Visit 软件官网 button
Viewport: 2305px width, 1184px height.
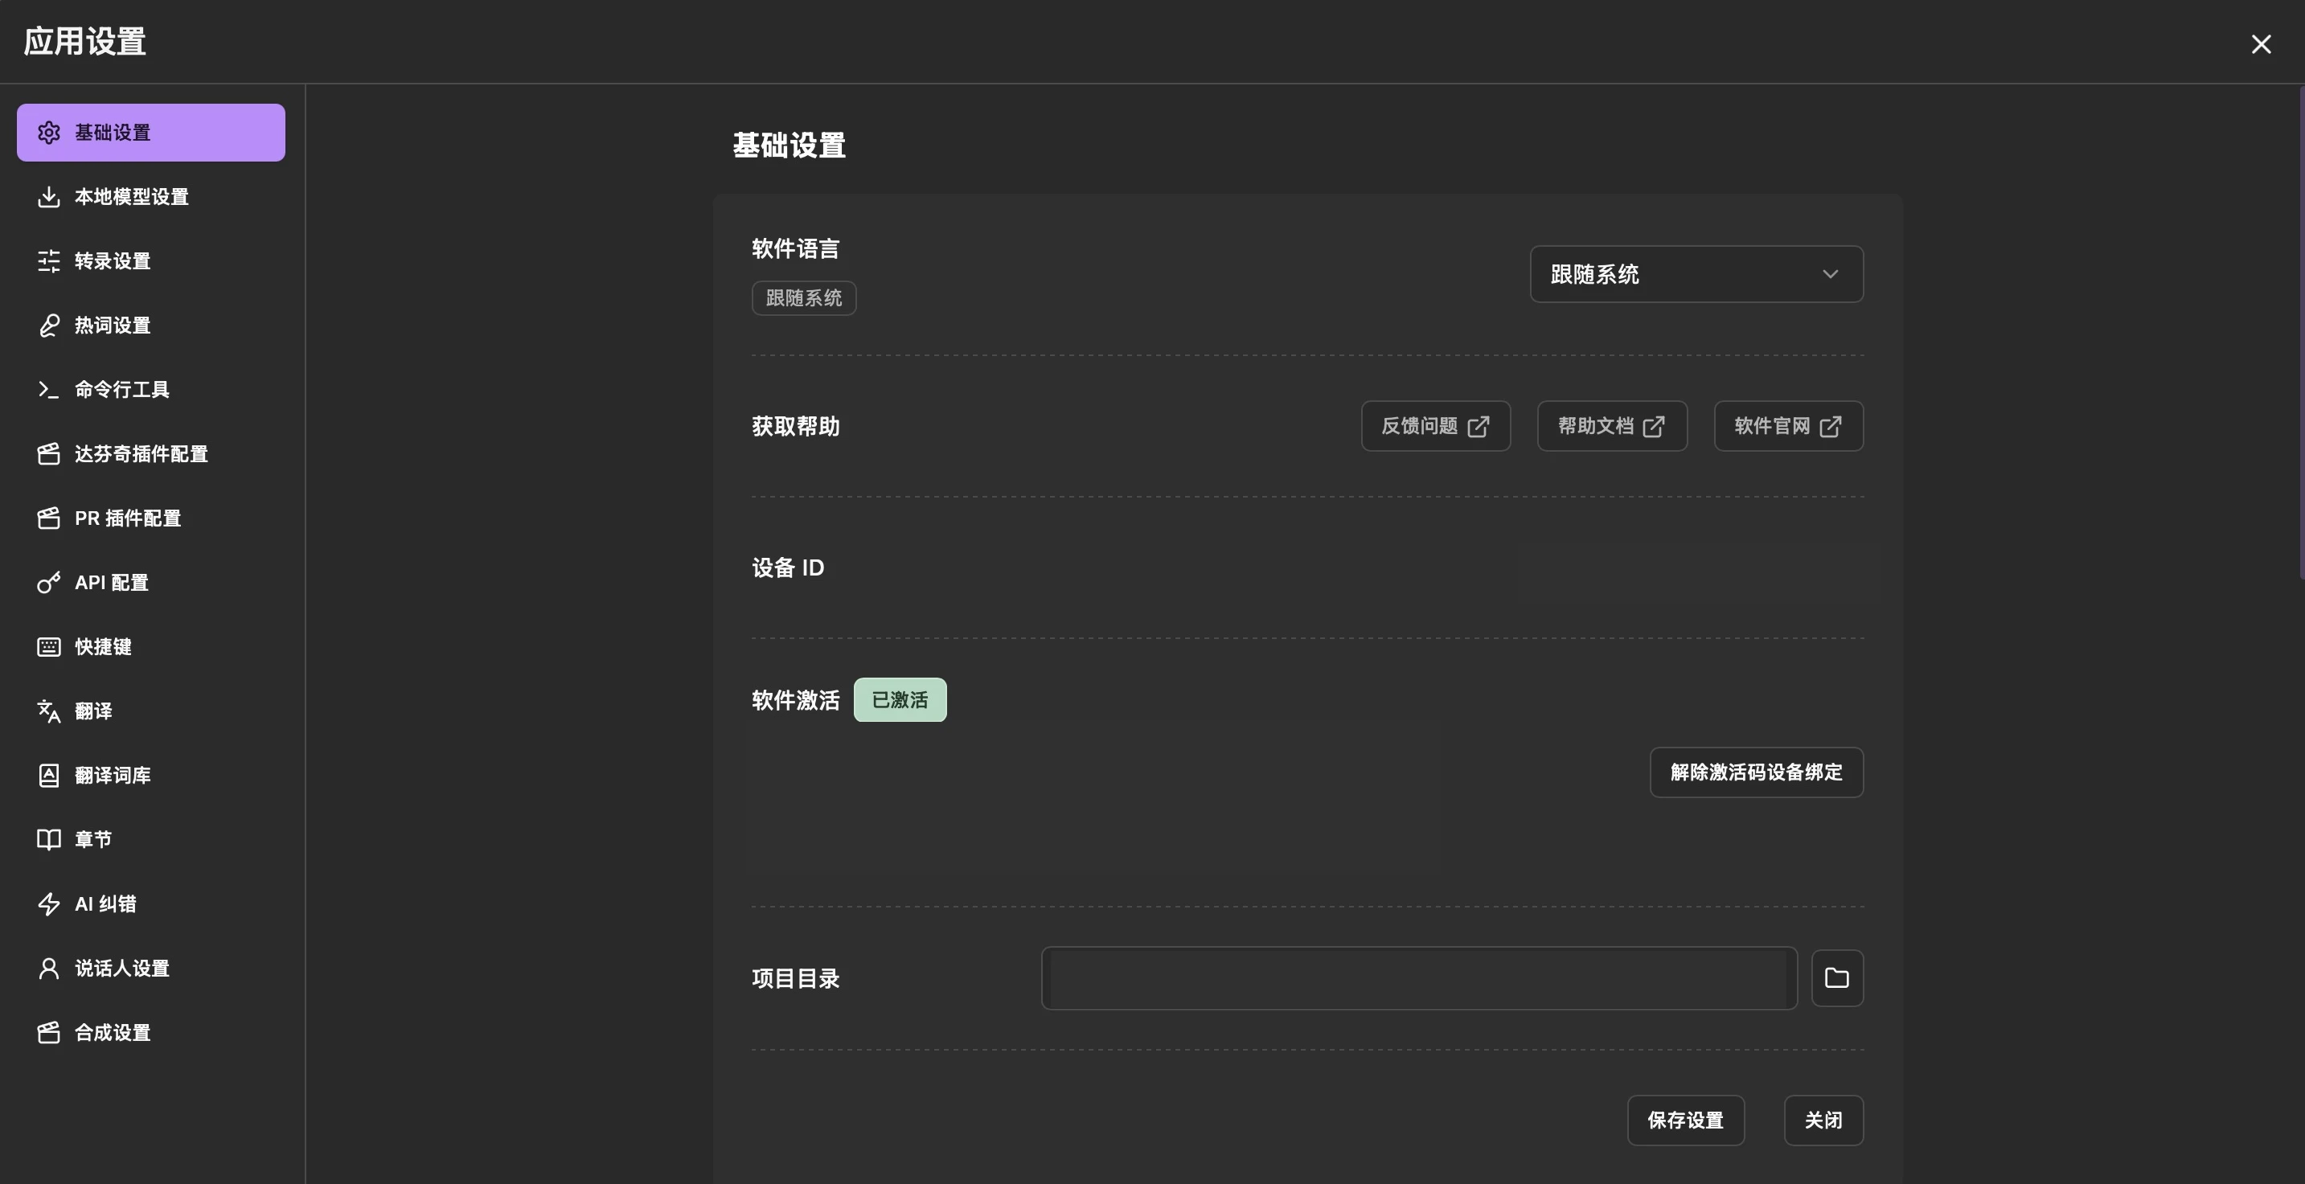(1789, 426)
